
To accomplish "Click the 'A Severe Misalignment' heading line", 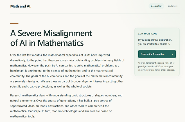I will (x=51, y=33).
